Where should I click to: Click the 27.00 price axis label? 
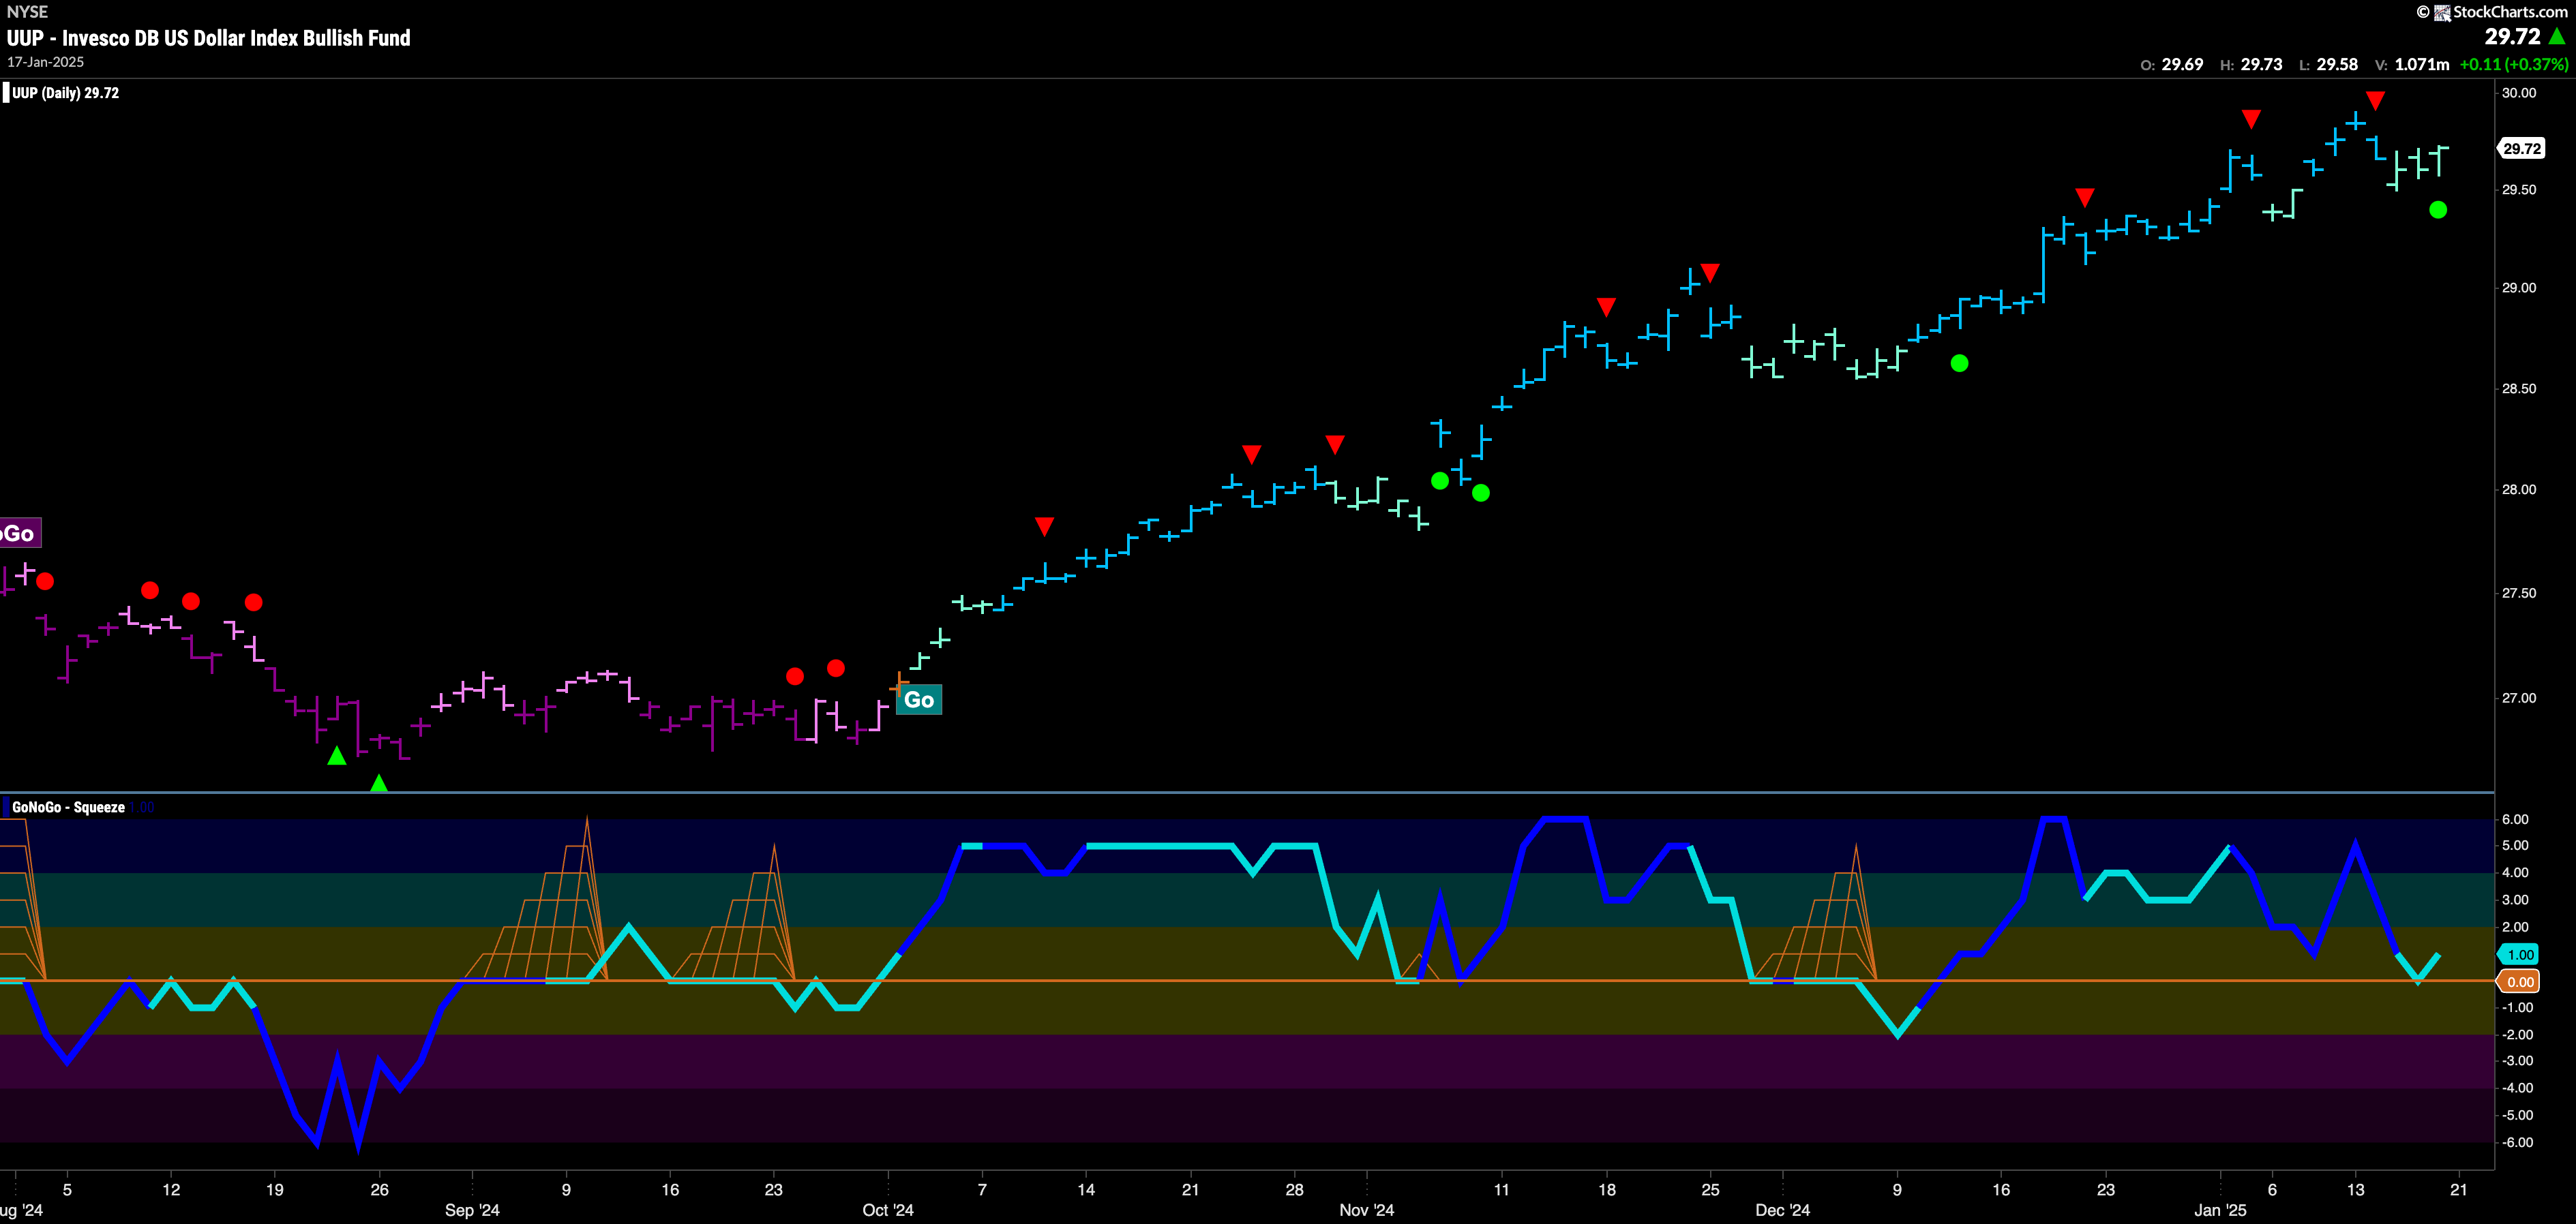pyautogui.click(x=2519, y=699)
